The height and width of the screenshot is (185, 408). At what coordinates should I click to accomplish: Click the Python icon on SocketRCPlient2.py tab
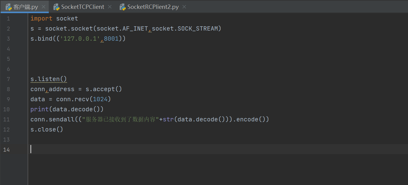coord(123,7)
